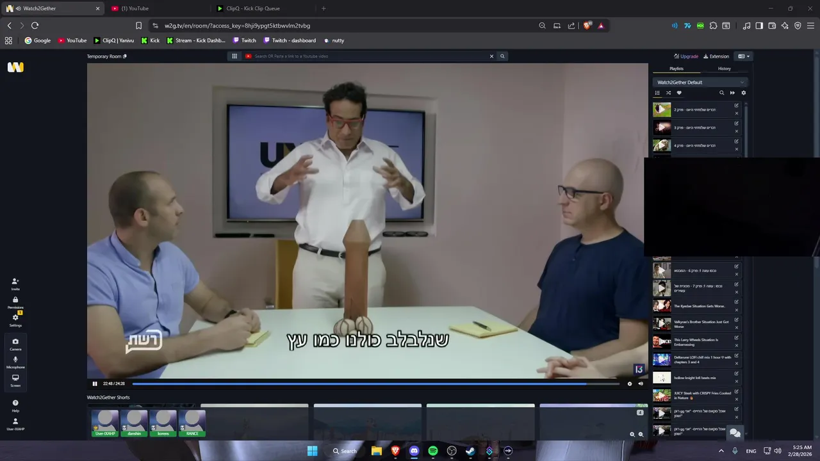Remove 'This Larry Wheels Situation' from playlist
This screenshot has height=461, width=820.
(x=736, y=346)
